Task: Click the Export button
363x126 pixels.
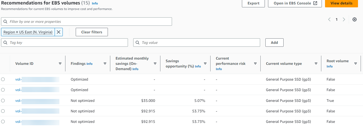Action: (253, 3)
